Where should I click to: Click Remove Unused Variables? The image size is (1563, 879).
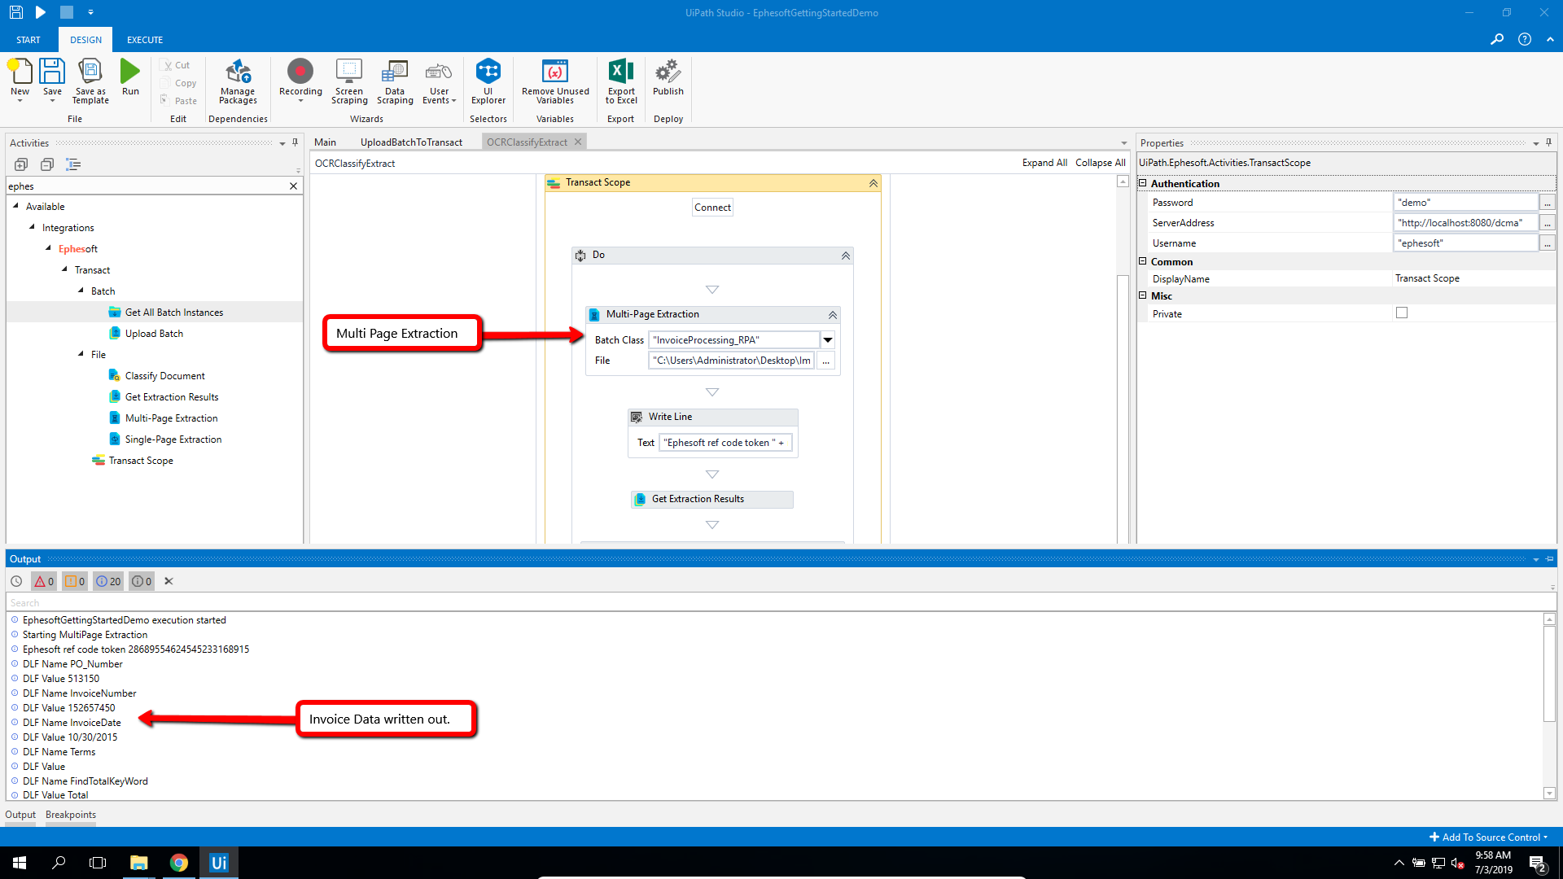555,81
